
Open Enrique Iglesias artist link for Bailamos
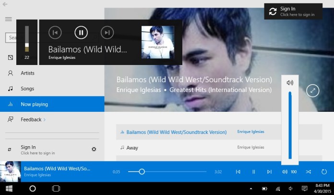pos(250,131)
